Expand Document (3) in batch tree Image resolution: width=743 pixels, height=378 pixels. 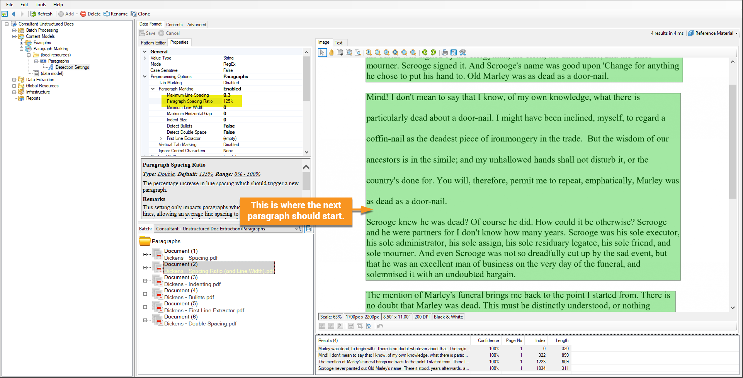tap(145, 281)
